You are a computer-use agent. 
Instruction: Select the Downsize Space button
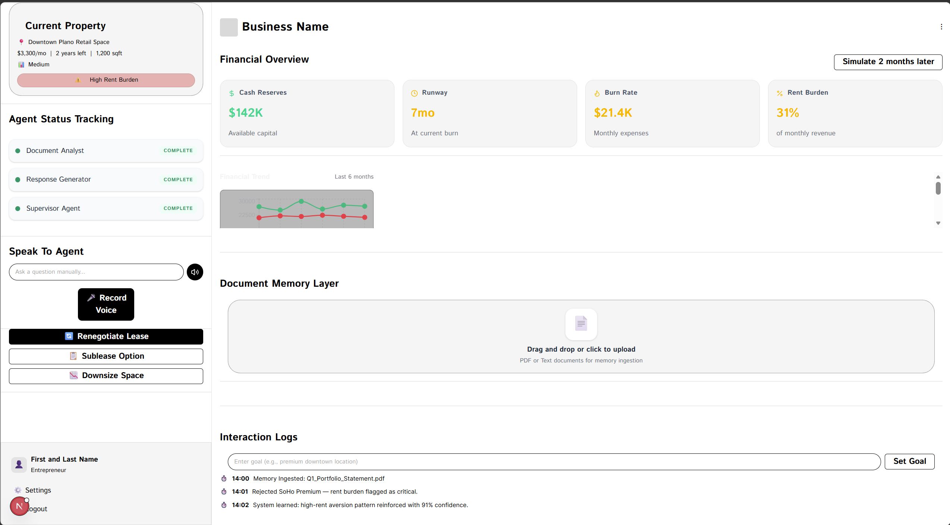106,376
